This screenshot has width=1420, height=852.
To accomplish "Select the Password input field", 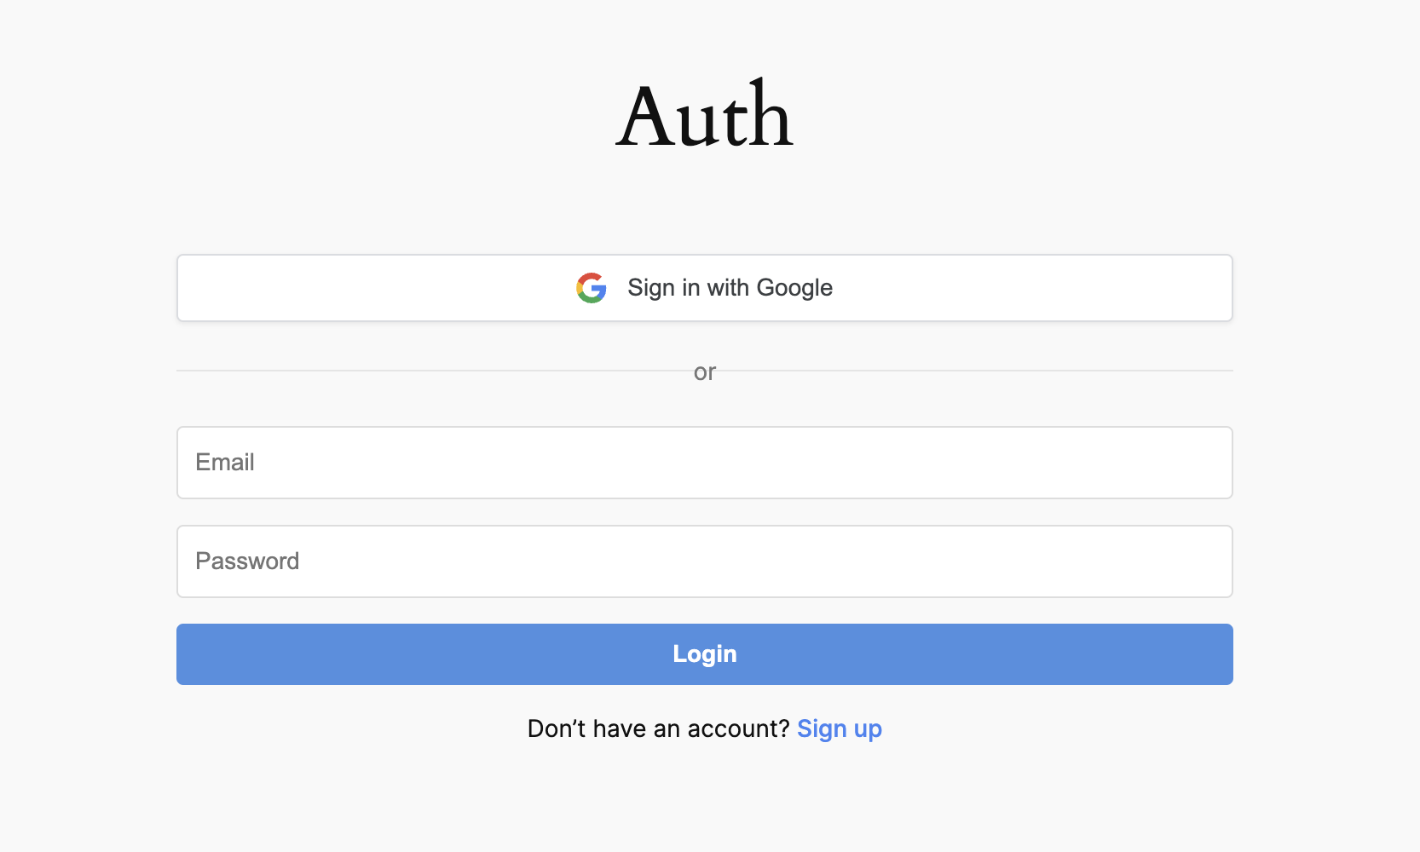I will [x=704, y=561].
